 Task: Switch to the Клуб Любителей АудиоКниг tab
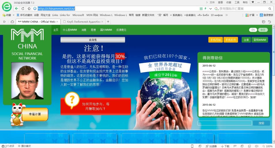click(84, 22)
